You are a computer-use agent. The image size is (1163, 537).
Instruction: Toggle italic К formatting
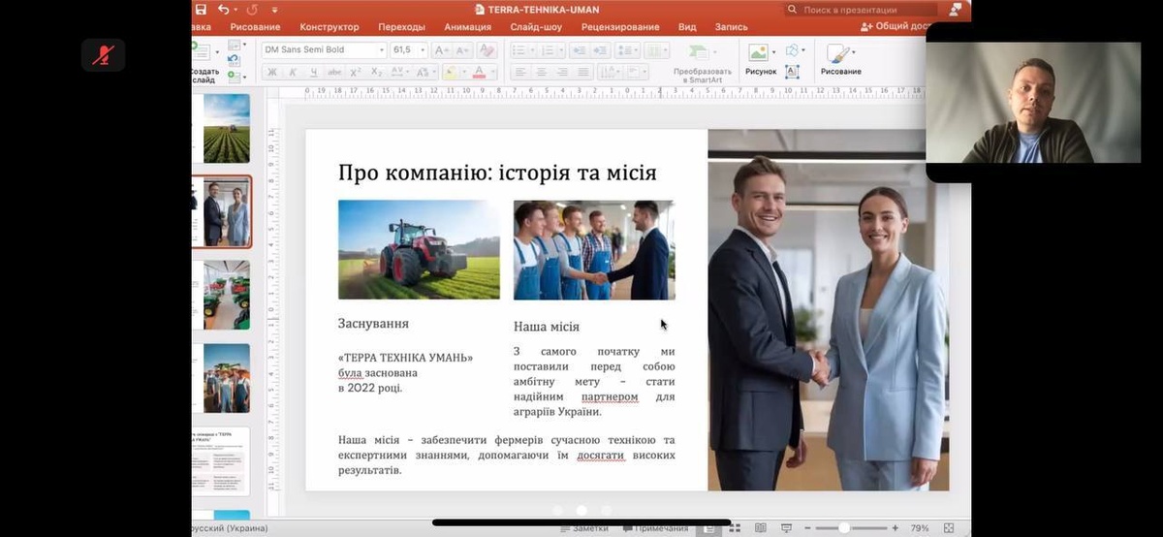tap(293, 73)
